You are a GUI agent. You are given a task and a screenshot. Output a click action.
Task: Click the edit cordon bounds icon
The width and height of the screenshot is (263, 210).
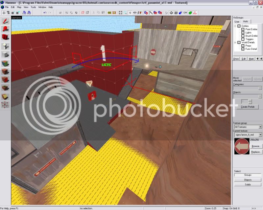[x=114, y=13]
